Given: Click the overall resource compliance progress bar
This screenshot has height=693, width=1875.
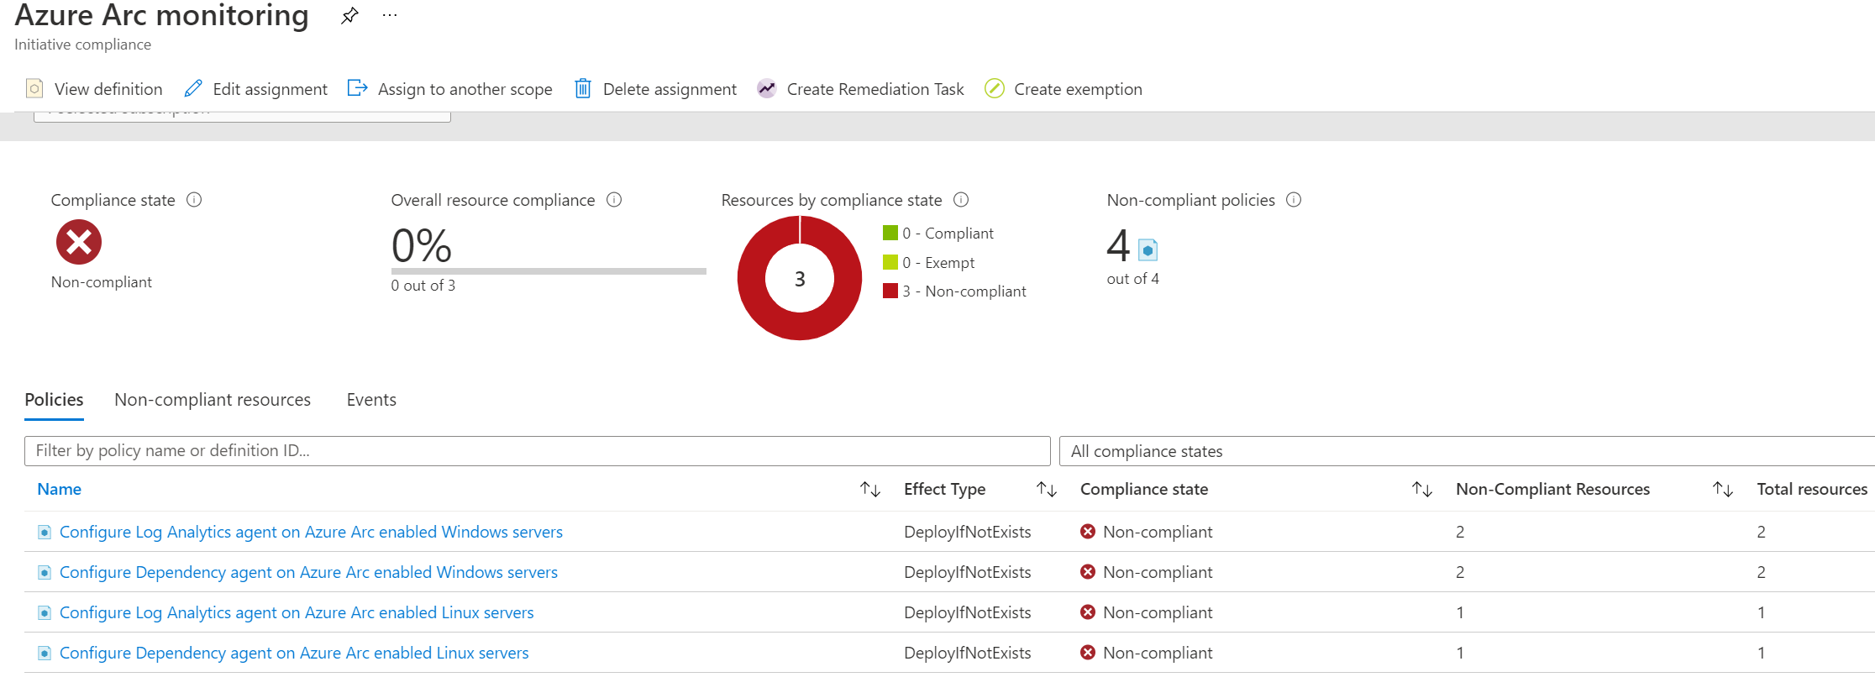Looking at the screenshot, I should pos(549,271).
